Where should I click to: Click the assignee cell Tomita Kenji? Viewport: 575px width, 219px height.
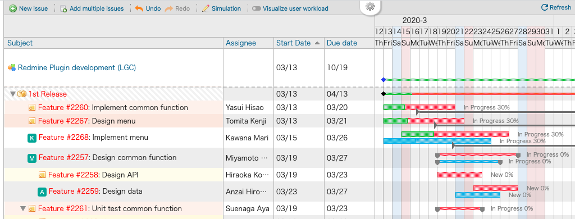(x=249, y=121)
